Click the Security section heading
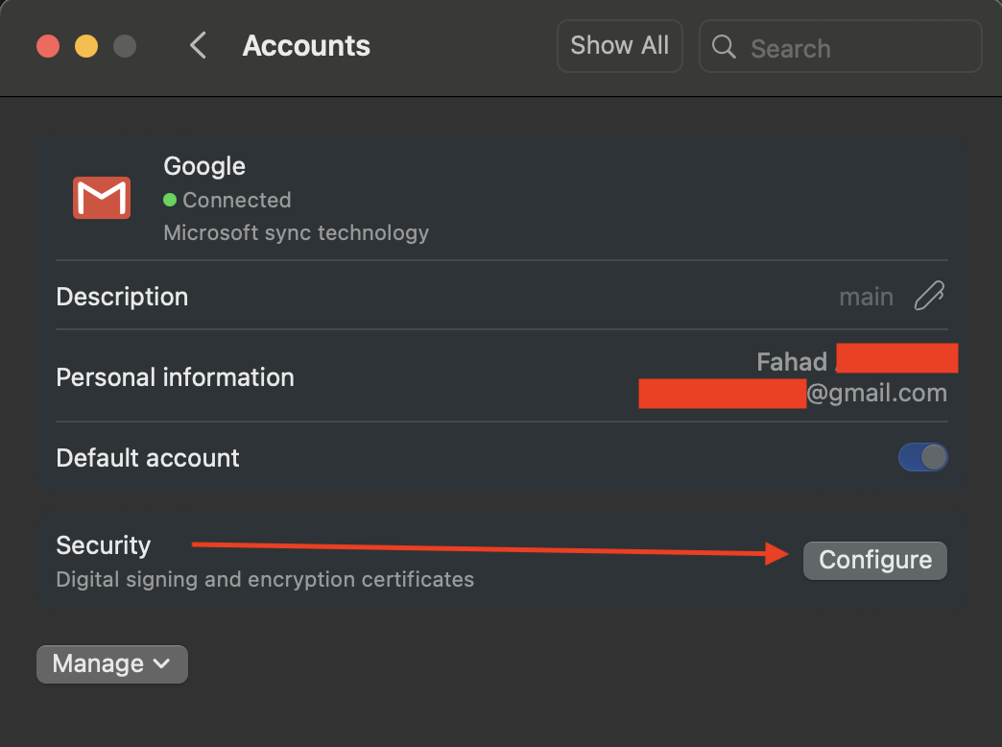 (104, 545)
